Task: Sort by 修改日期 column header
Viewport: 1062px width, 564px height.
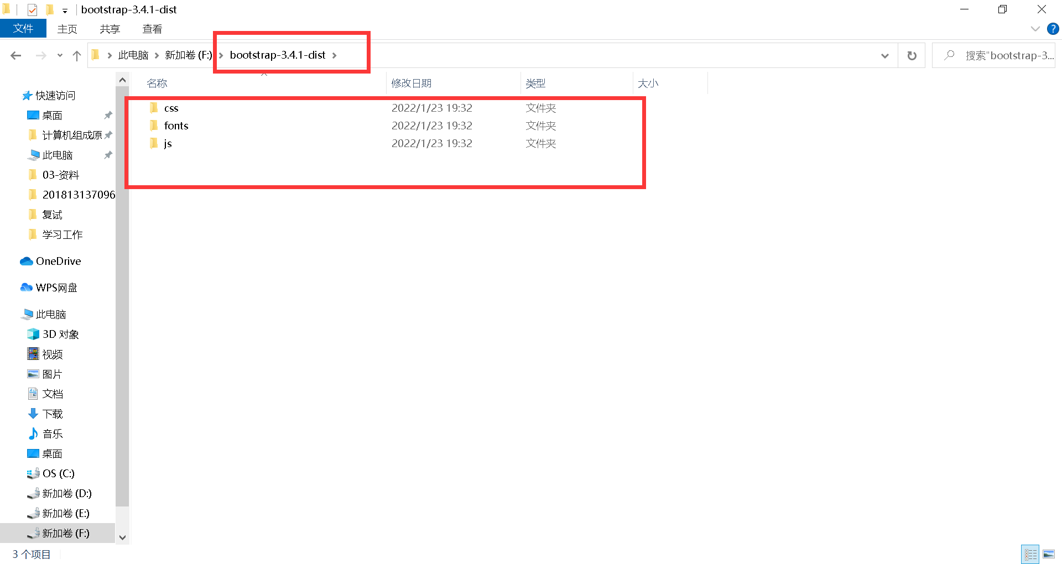Action: click(412, 83)
